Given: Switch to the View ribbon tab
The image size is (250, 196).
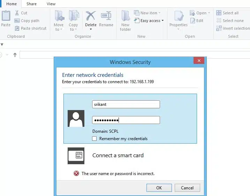Looking at the screenshot, I should point(51,4).
